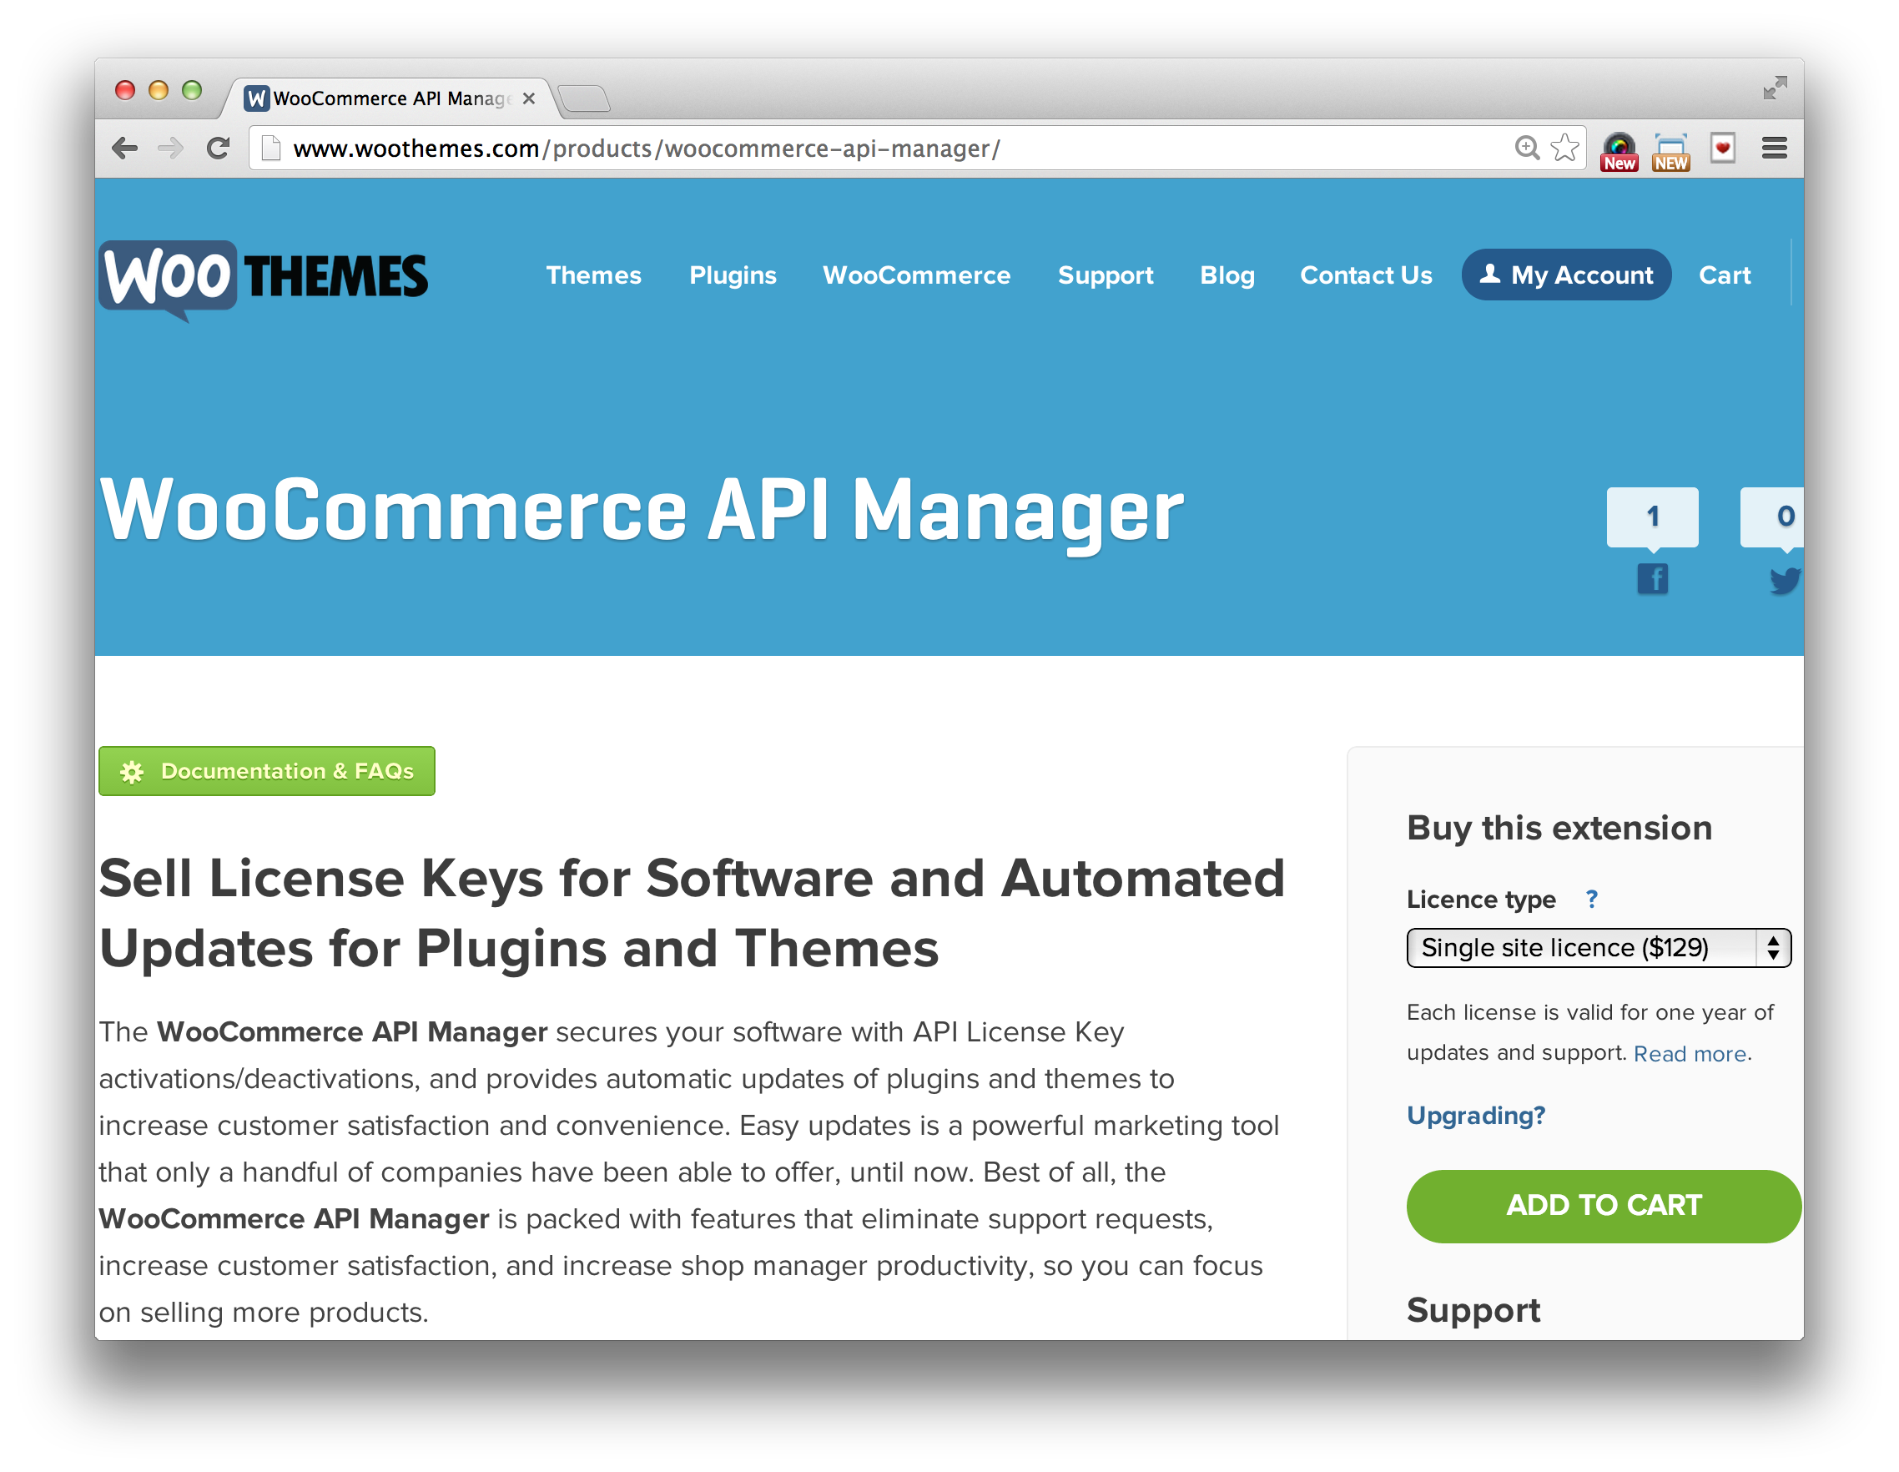Bookmark this page with the star icon
The image size is (1899, 1472).
tap(1565, 148)
